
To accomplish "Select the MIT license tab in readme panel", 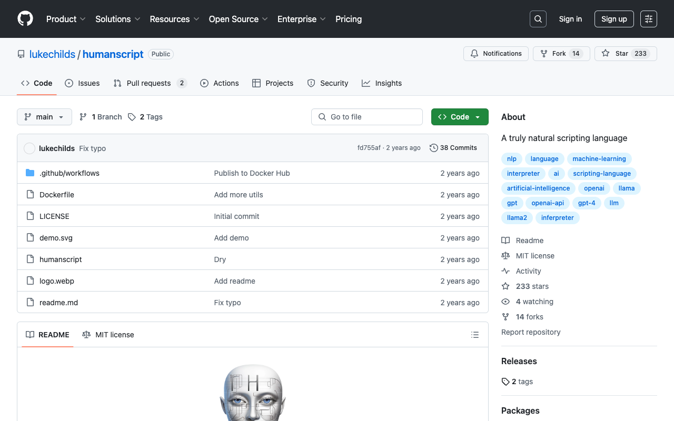I will pos(108,335).
